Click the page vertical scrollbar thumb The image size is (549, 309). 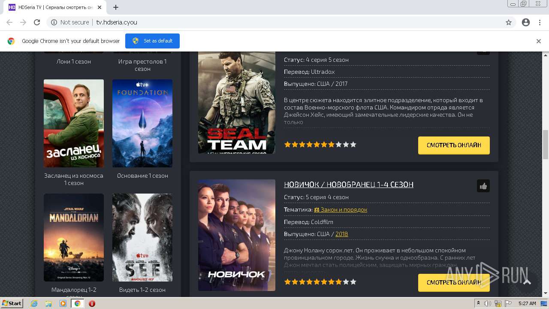546,144
